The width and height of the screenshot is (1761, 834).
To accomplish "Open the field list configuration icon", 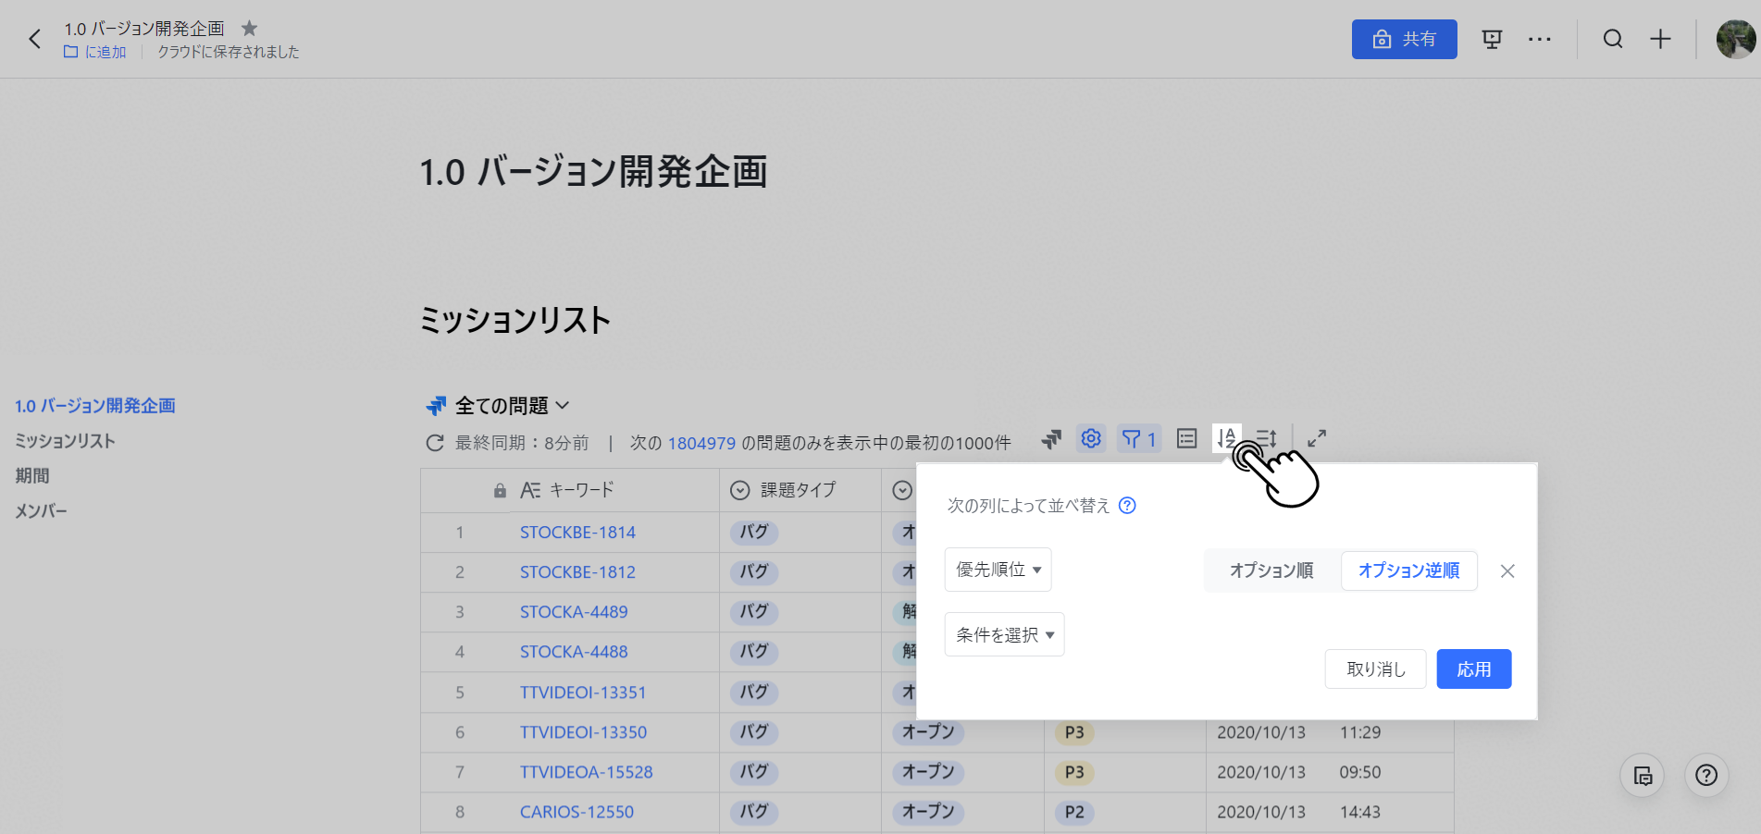I will [1186, 438].
